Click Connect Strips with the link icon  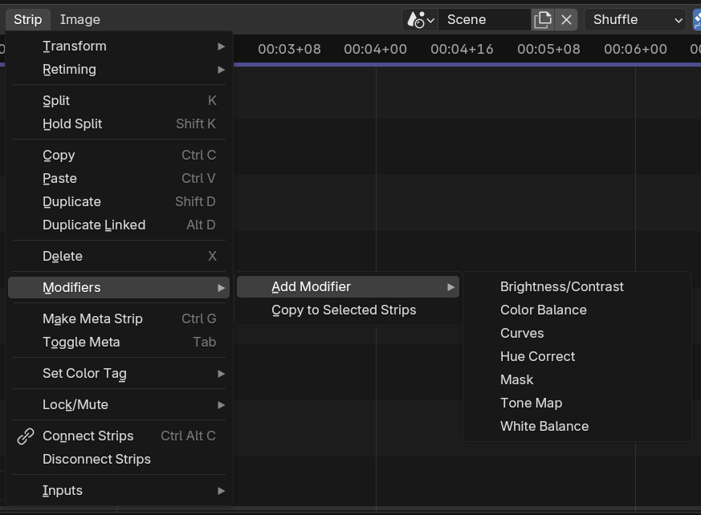coord(119,436)
